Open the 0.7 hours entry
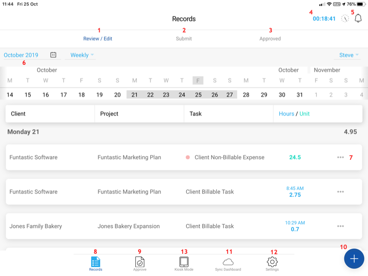 (x=295, y=229)
